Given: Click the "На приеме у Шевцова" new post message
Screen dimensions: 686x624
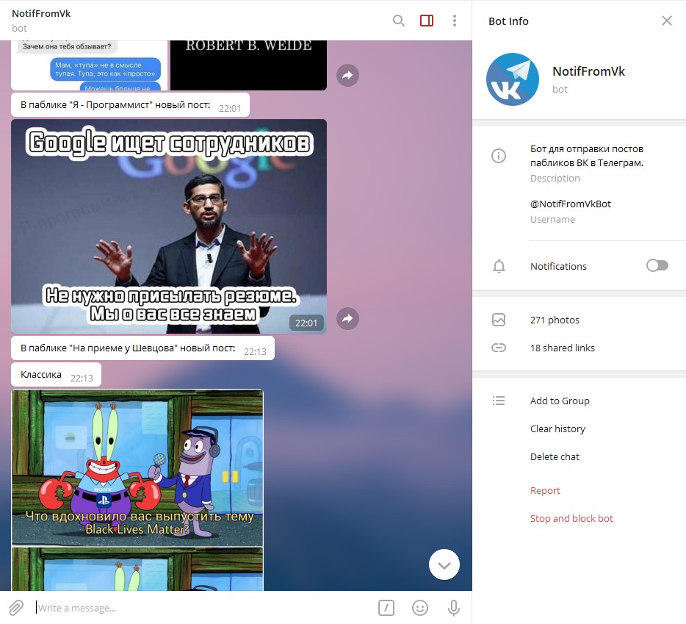Looking at the screenshot, I should tap(142, 348).
